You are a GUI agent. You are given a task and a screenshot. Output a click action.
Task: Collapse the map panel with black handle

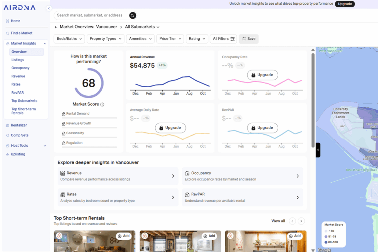point(318,150)
